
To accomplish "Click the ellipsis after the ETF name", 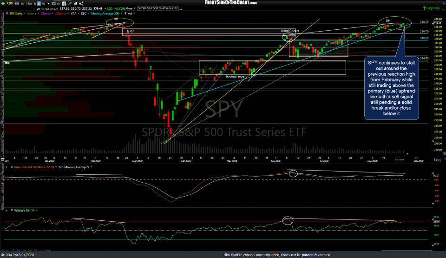I will [x=181, y=8].
